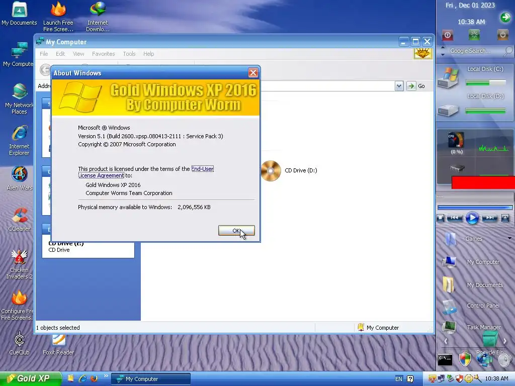Open File menu in My Computer
The image size is (515, 386).
[x=44, y=54]
